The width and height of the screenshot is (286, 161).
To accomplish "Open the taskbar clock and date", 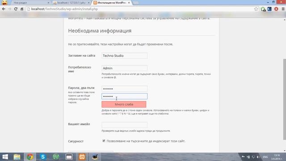I will (x=277, y=157).
